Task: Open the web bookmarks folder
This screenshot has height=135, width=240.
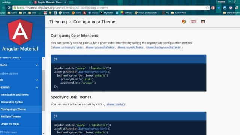Action: click(32, 13)
